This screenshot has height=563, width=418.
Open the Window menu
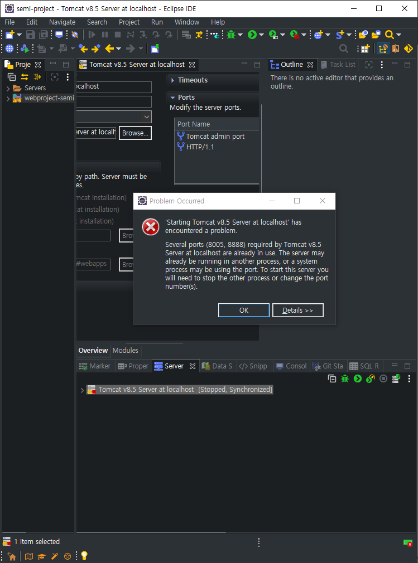click(187, 22)
